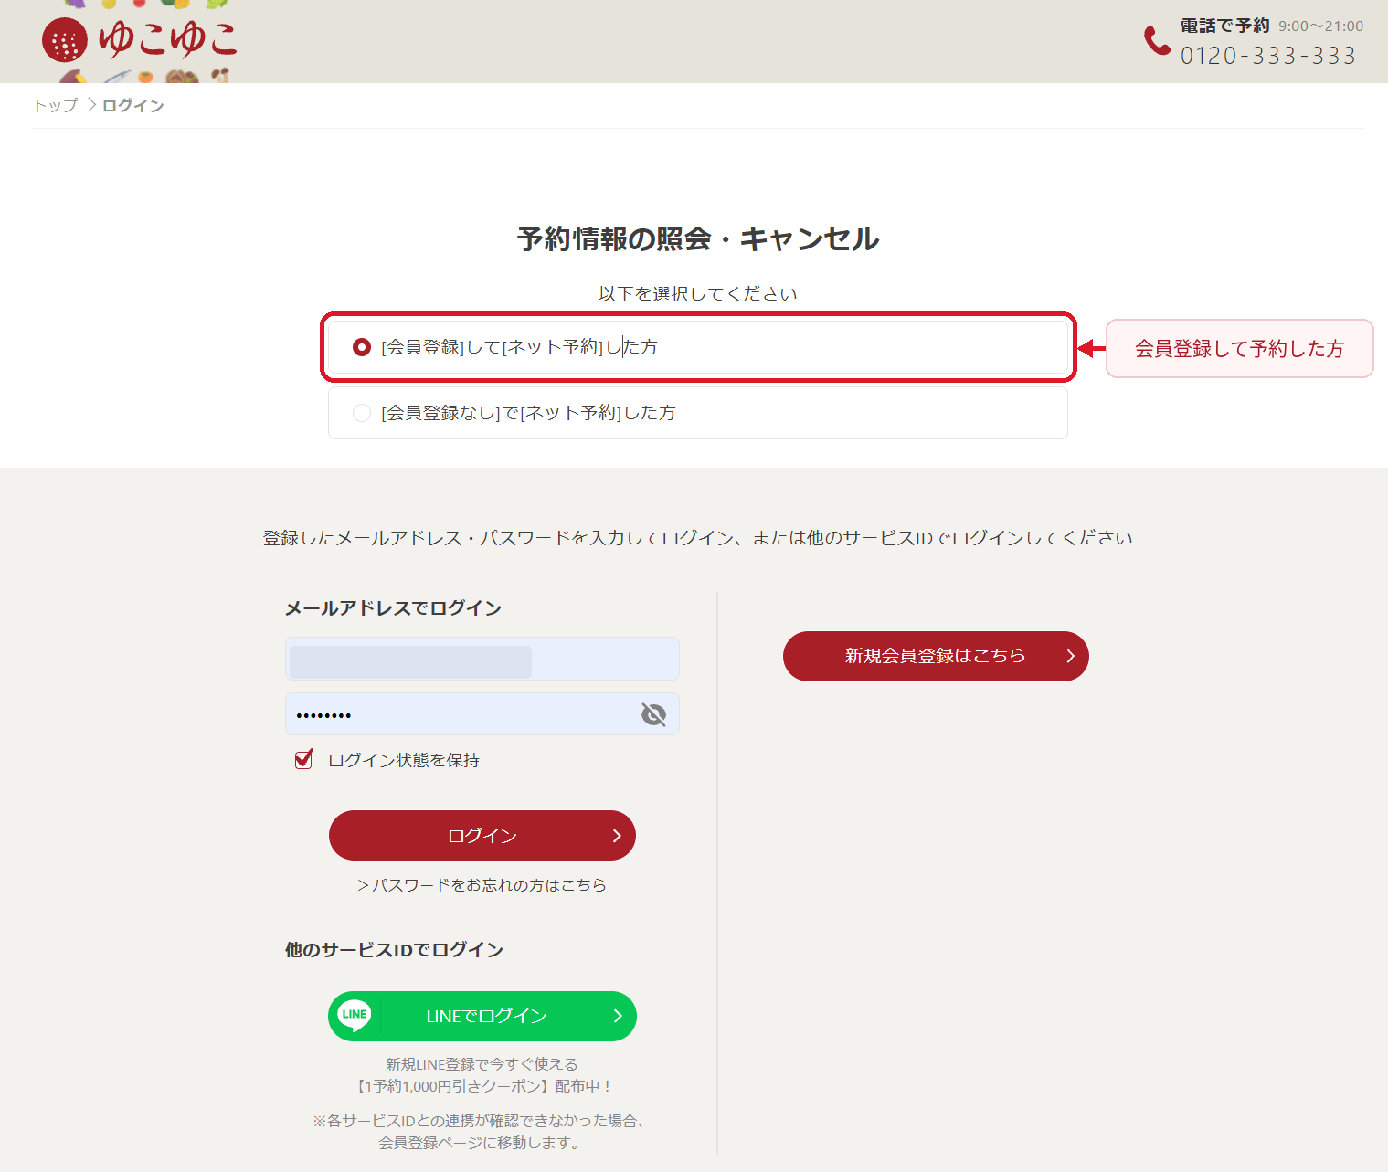The height and width of the screenshot is (1172, 1388).
Task: Click 以下を選択してください instruction text
Action: click(698, 294)
